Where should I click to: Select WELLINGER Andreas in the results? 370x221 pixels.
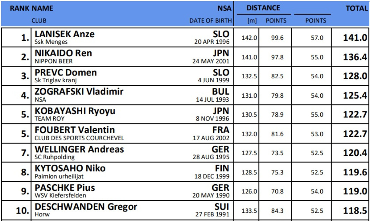point(79,149)
